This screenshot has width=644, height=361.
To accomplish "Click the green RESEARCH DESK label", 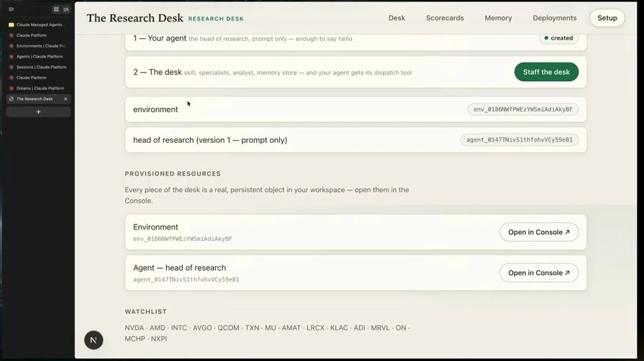I will 216,19.
